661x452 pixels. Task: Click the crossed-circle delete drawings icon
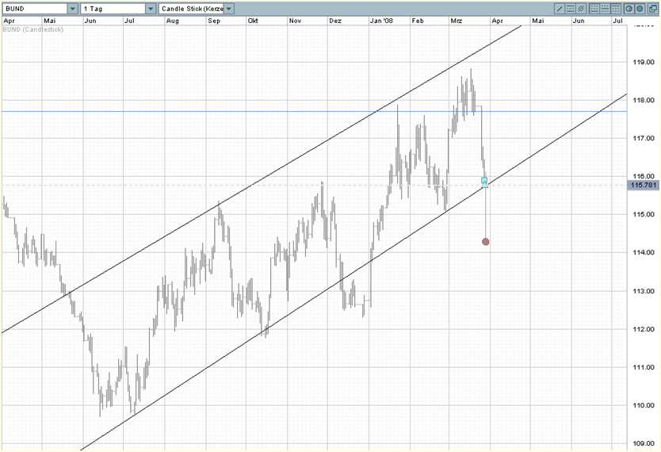(x=581, y=9)
